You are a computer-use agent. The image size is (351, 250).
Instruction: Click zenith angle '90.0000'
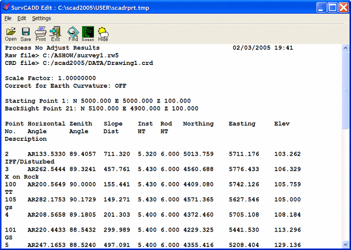coord(82,184)
